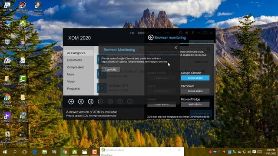Go back from Browser monitoring panel
Screen dimensions: 278x156
(151, 38)
